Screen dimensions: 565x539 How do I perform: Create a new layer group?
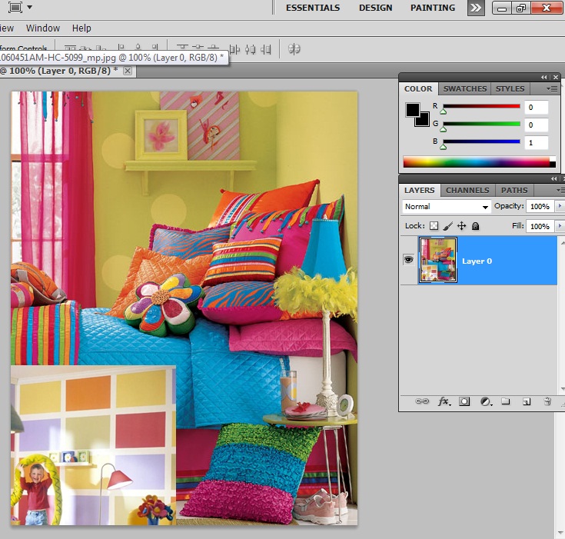click(506, 401)
